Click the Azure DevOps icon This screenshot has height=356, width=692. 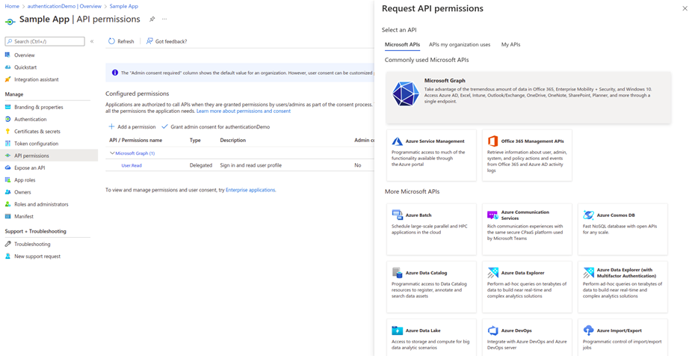coord(493,331)
